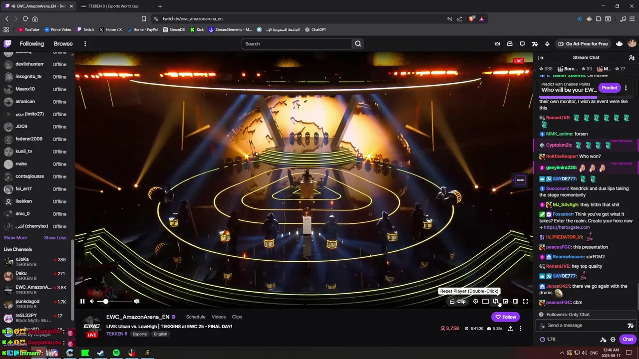Open Spotify from the taskbar
Image resolution: width=639 pixels, height=359 pixels.
pos(116,353)
